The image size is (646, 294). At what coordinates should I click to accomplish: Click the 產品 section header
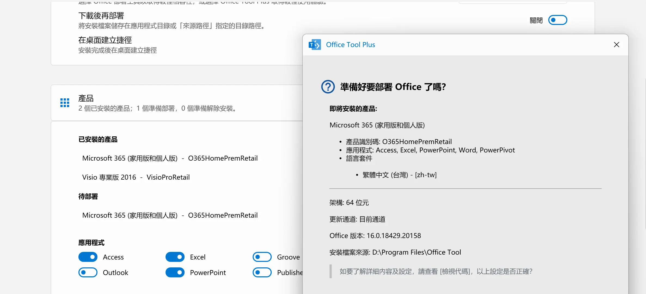point(86,98)
